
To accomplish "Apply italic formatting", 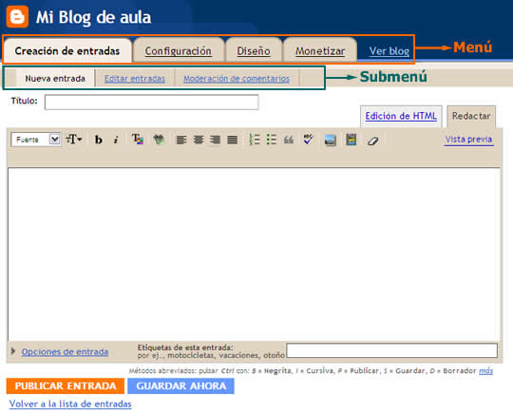I will pyautogui.click(x=116, y=140).
